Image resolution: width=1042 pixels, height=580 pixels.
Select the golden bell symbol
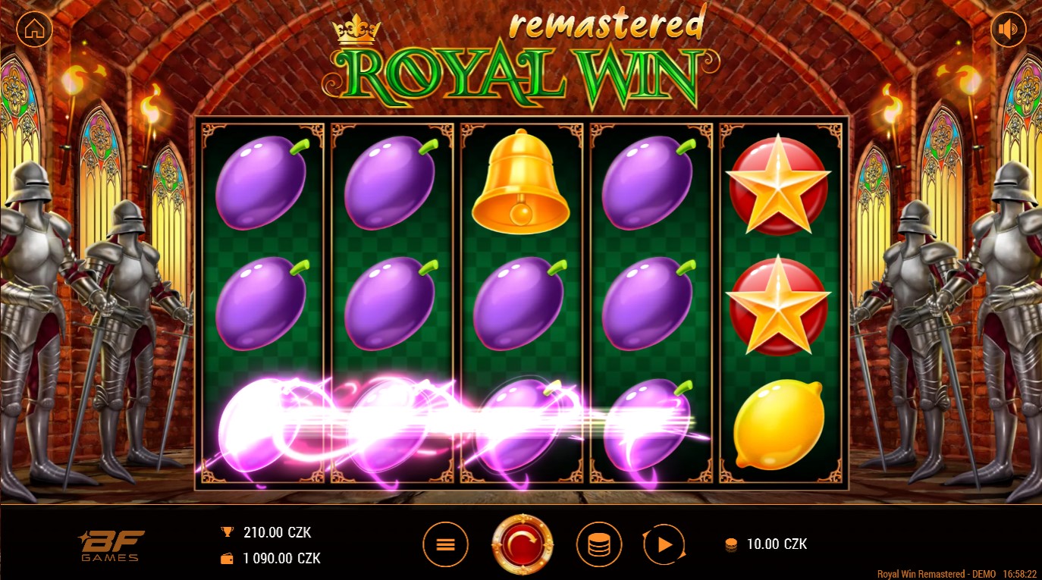click(x=521, y=180)
